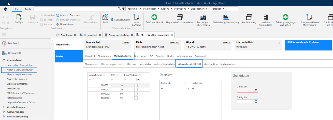Expand the Verarbeitungen tree node

(x=4, y=107)
